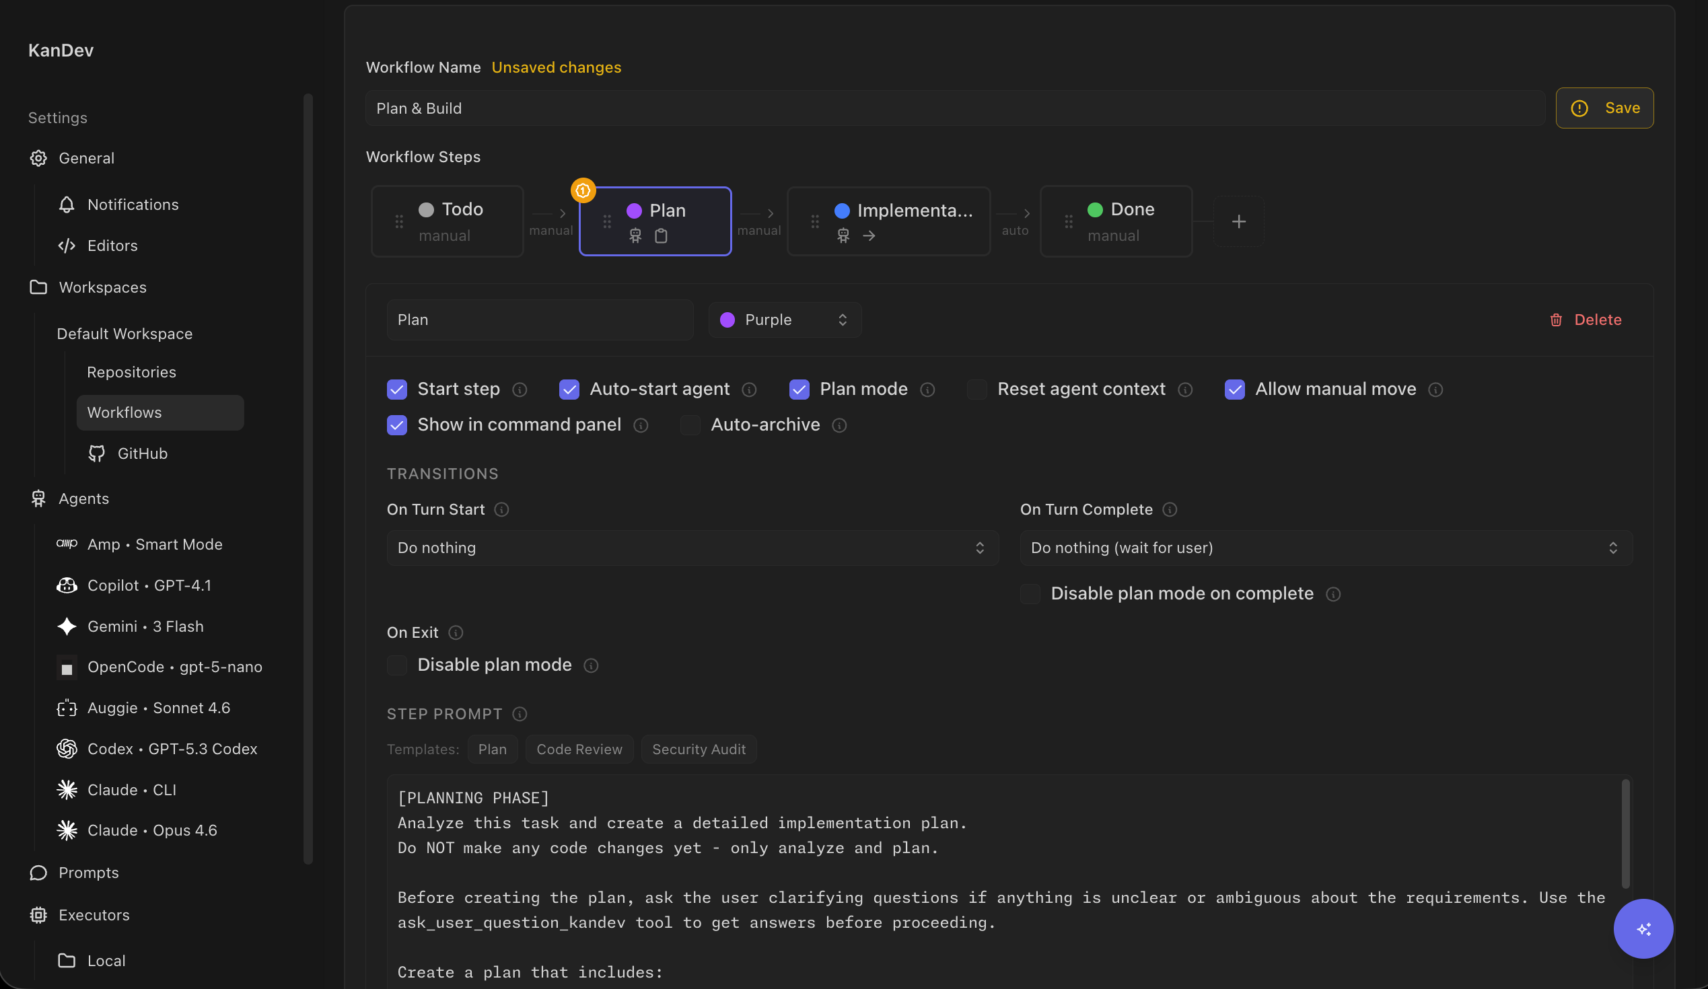Open Default Workspace item
This screenshot has height=989, width=1708.
click(124, 334)
